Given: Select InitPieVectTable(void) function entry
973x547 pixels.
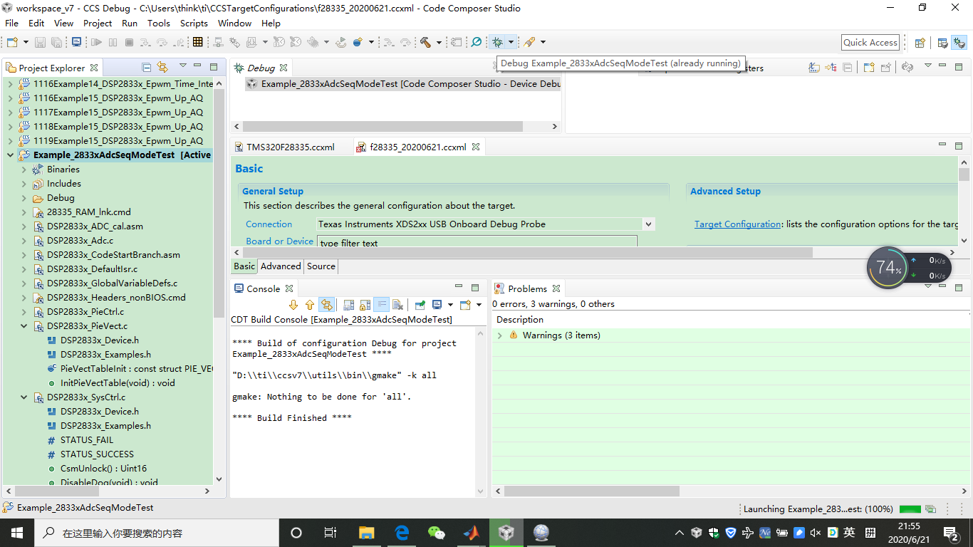Looking at the screenshot, I should click(x=117, y=383).
